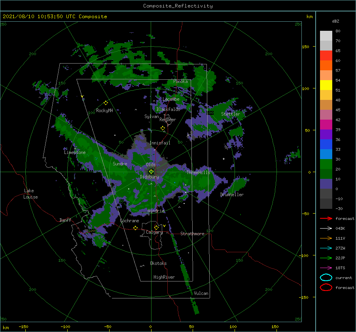The height and width of the screenshot is (332, 356).
Task: Click the Lake Louise label
Action: tap(30, 194)
